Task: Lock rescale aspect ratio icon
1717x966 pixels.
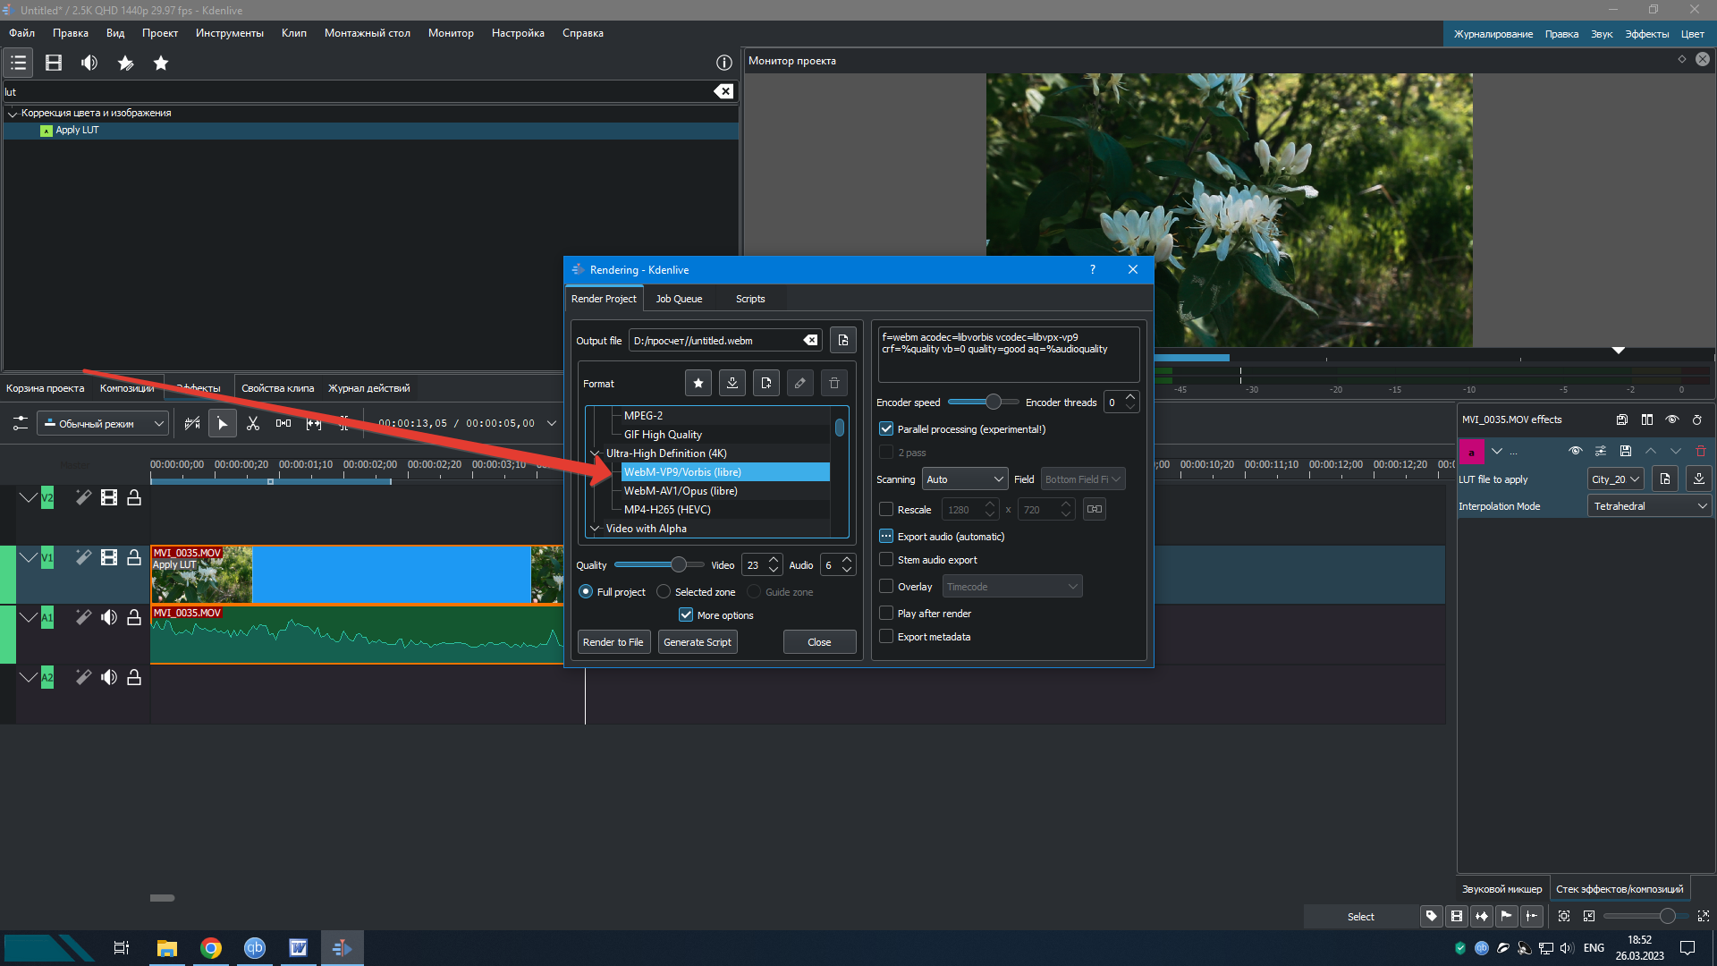Action: coord(1095,509)
